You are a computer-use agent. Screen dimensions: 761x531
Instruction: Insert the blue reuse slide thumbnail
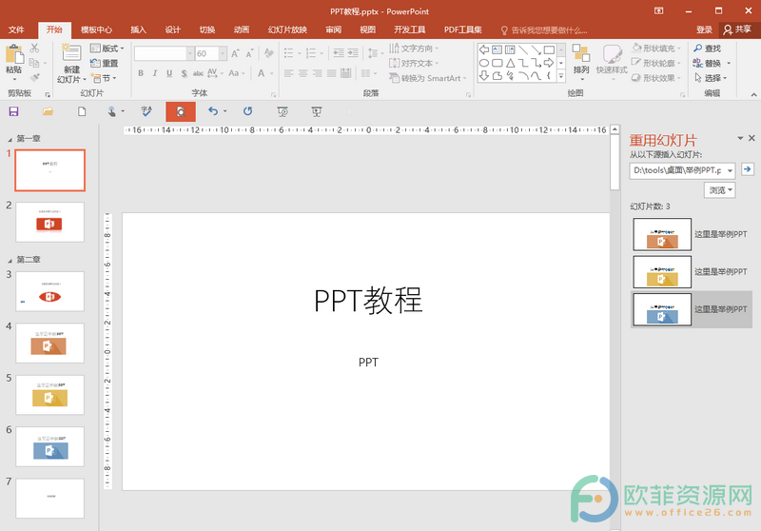pos(662,309)
